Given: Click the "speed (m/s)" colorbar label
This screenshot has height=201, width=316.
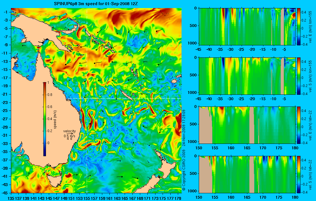Looking at the screenshot, I should click(x=55, y=119).
